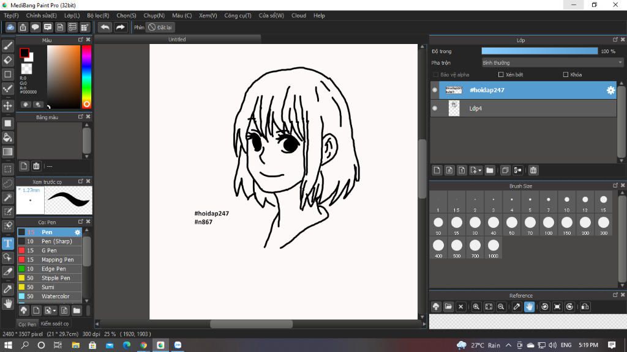Activate the Reference panel eyedropper
The height and width of the screenshot is (352, 627).
click(x=517, y=307)
